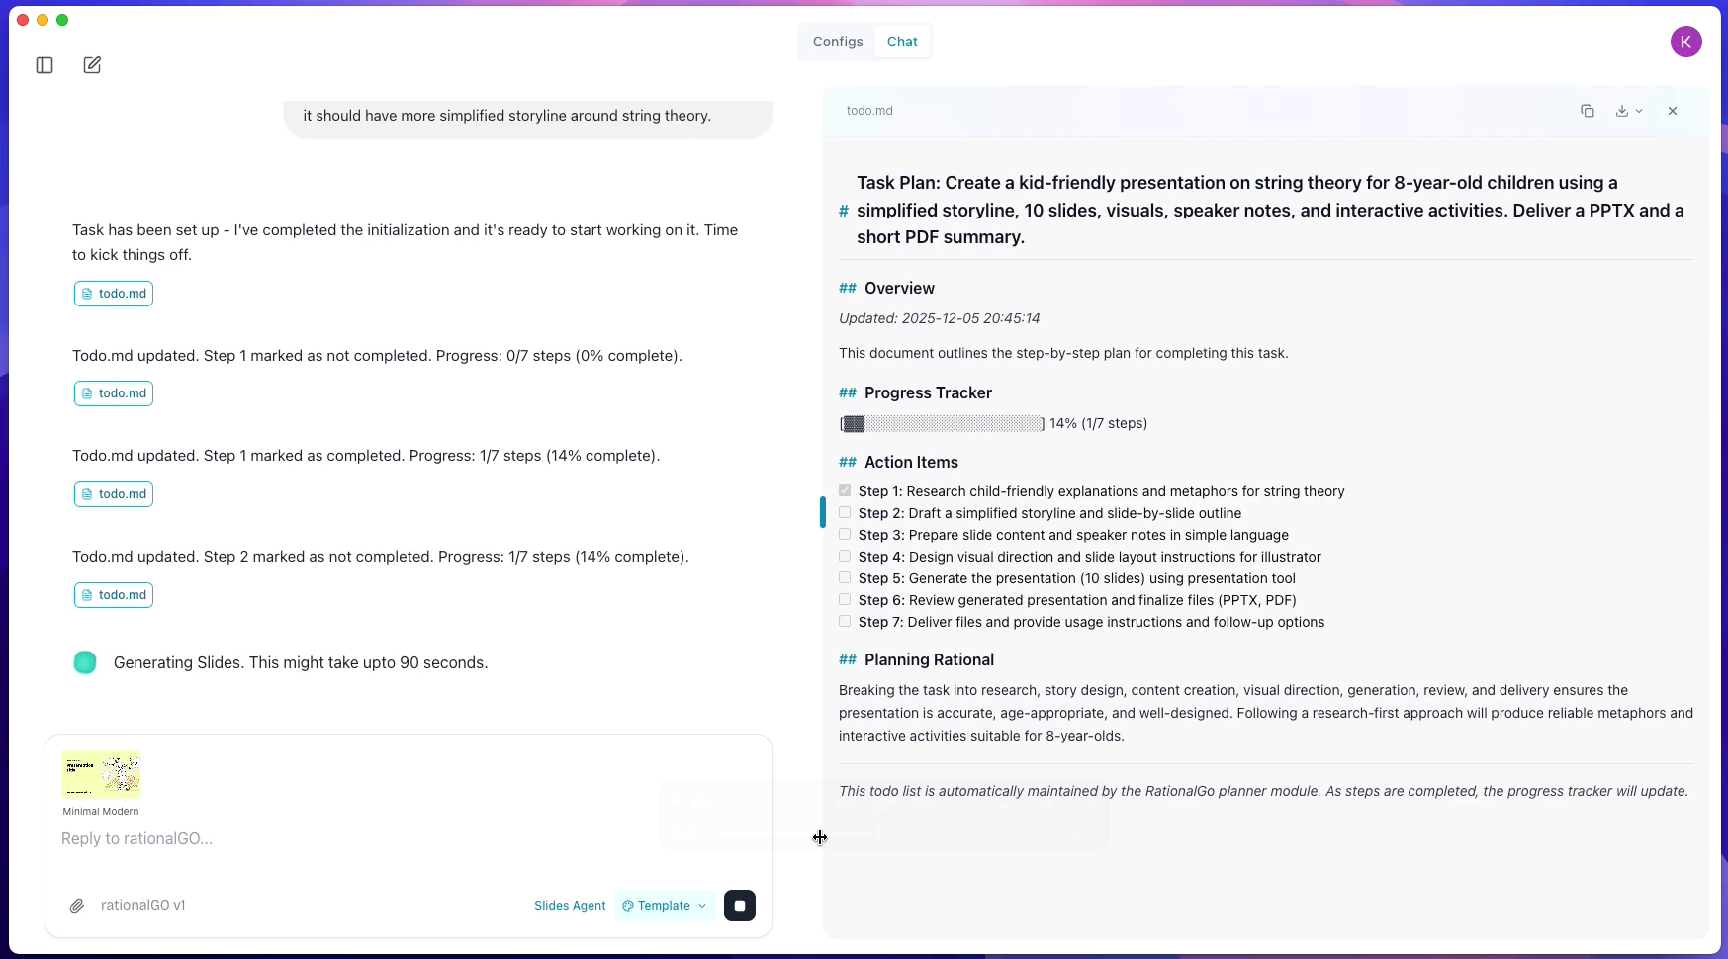The image size is (1728, 959).
Task: Toggle the sidebar panel icon
Action: tap(45, 65)
